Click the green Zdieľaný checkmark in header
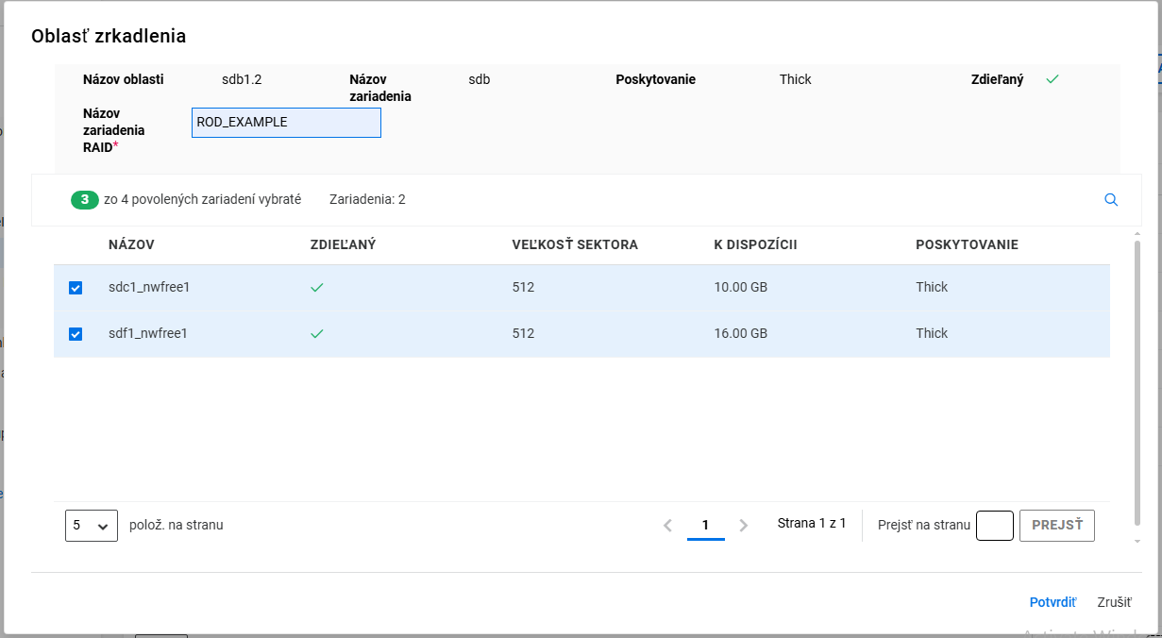Image resolution: width=1162 pixels, height=638 pixels. click(x=1053, y=79)
